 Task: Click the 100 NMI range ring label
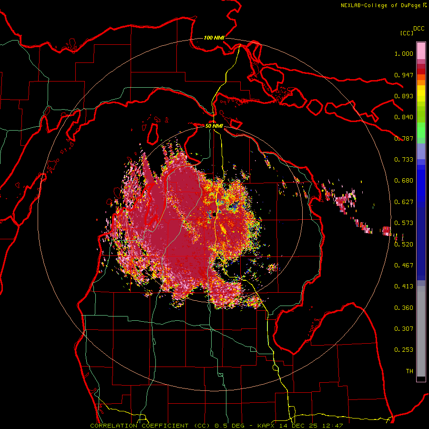tap(214, 38)
